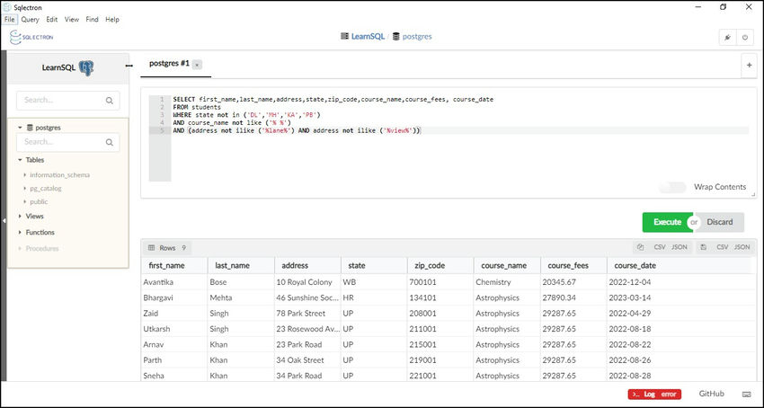The height and width of the screenshot is (408, 764).
Task: Collapse the Tables tree section
Action: 19,159
